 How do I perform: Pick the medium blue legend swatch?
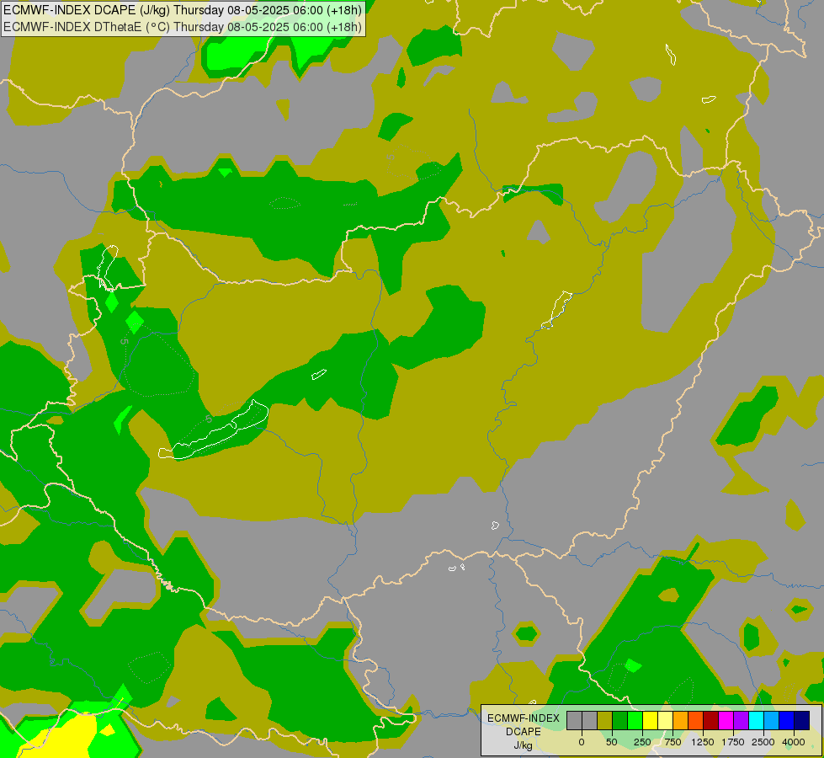click(x=787, y=720)
